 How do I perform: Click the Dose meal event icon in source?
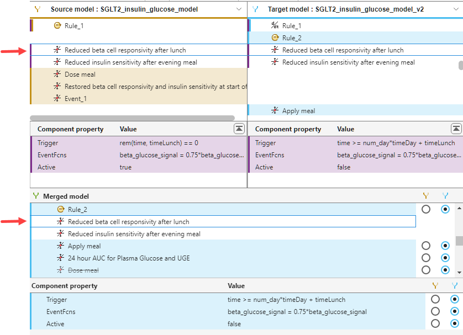pyautogui.click(x=57, y=75)
